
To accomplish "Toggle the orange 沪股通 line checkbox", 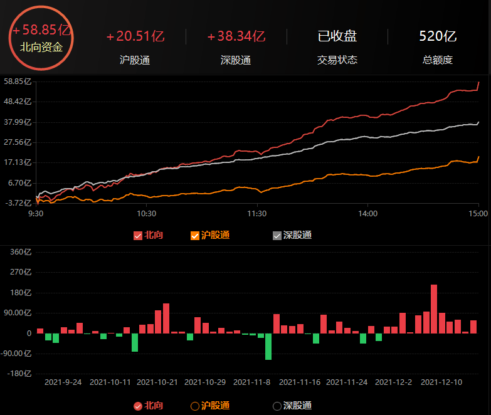I will tap(195, 236).
